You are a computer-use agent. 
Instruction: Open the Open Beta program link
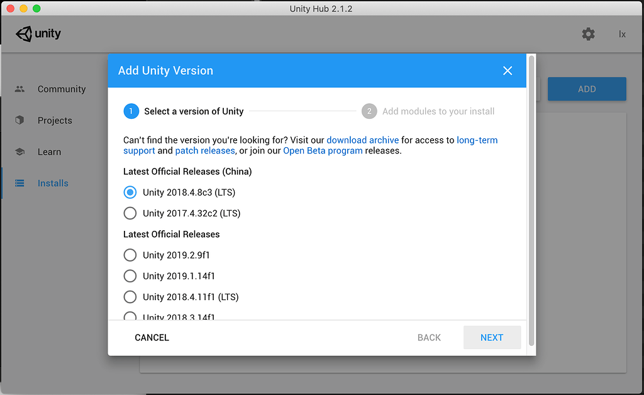pyautogui.click(x=323, y=150)
